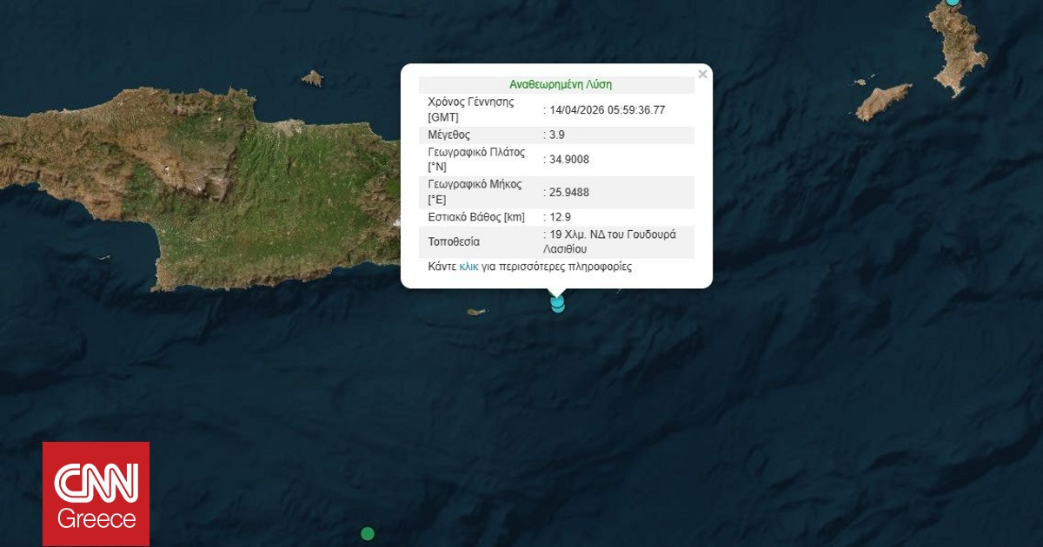
Task: Click the small islet north of Crete
Action: [312, 79]
